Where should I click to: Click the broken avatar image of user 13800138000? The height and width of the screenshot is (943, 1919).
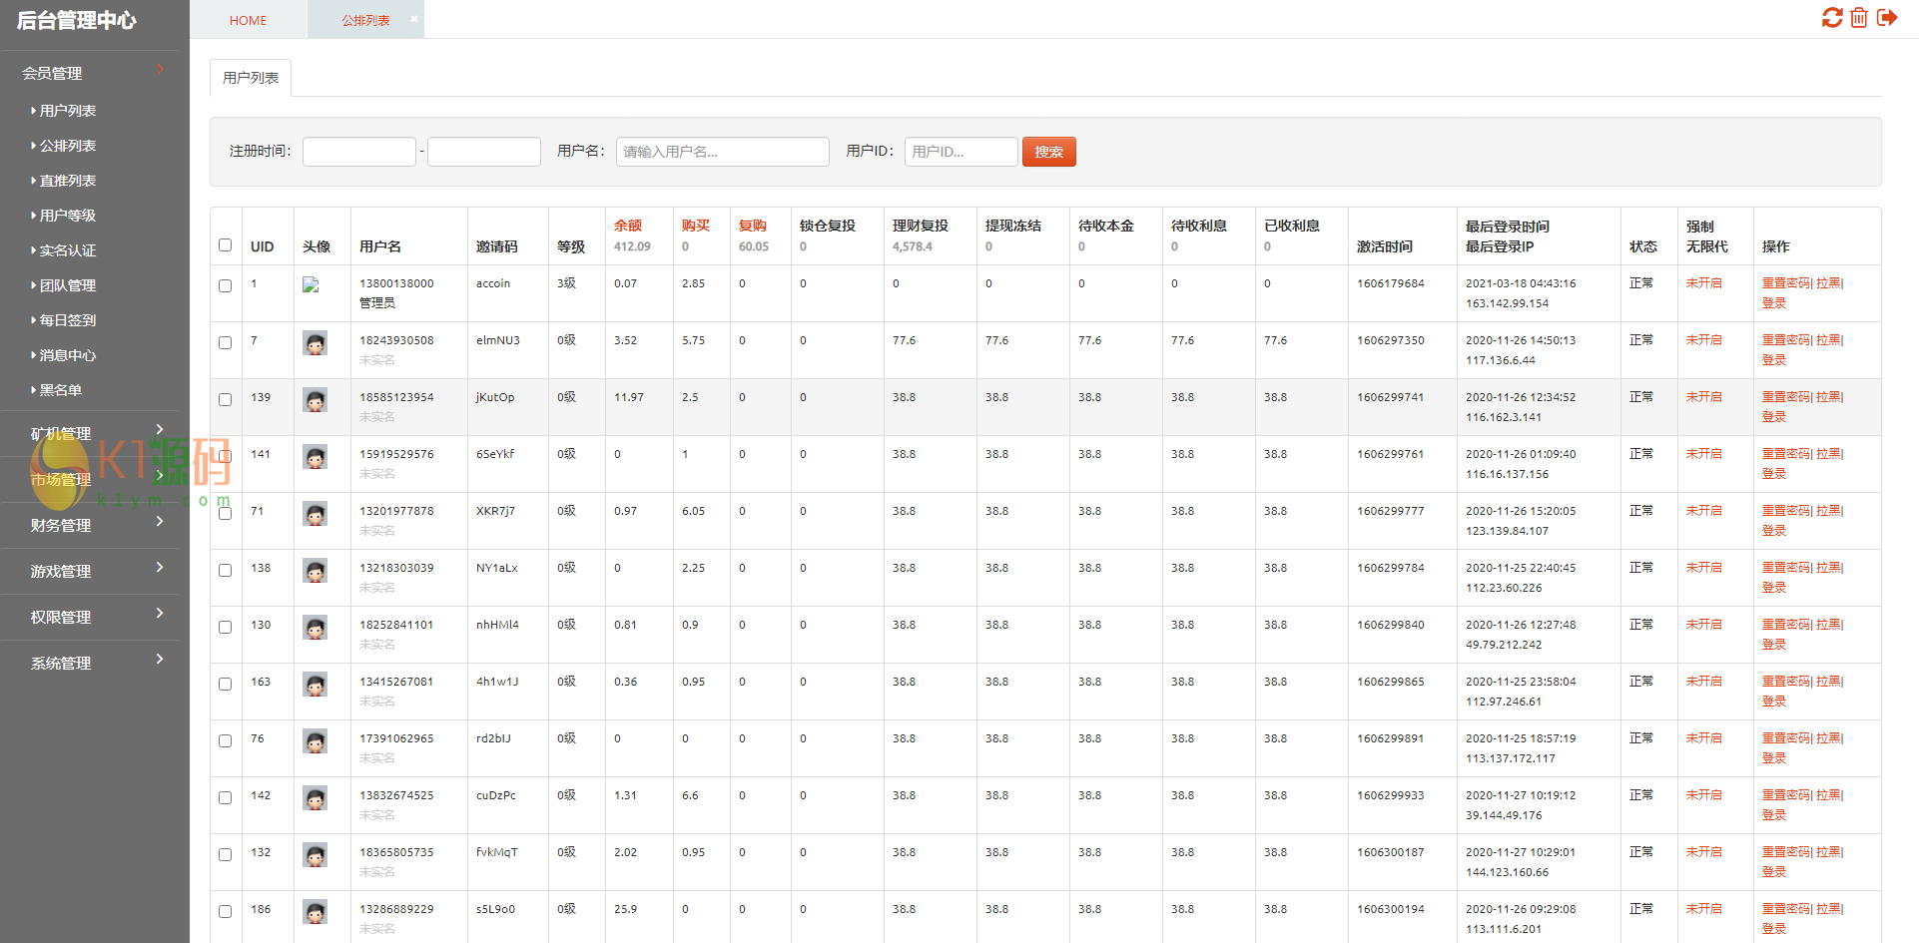coord(311,284)
